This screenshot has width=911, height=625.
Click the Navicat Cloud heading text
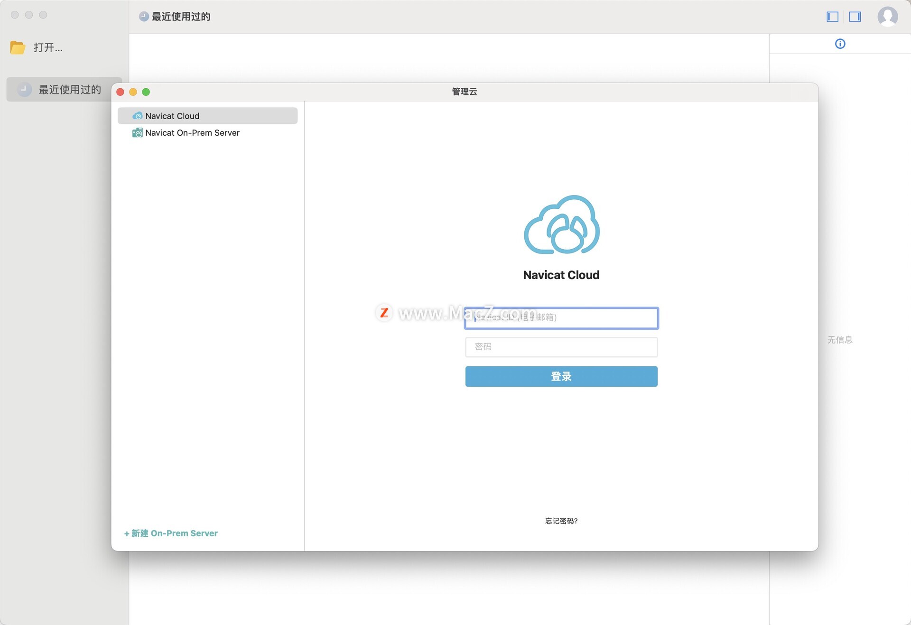(x=561, y=275)
